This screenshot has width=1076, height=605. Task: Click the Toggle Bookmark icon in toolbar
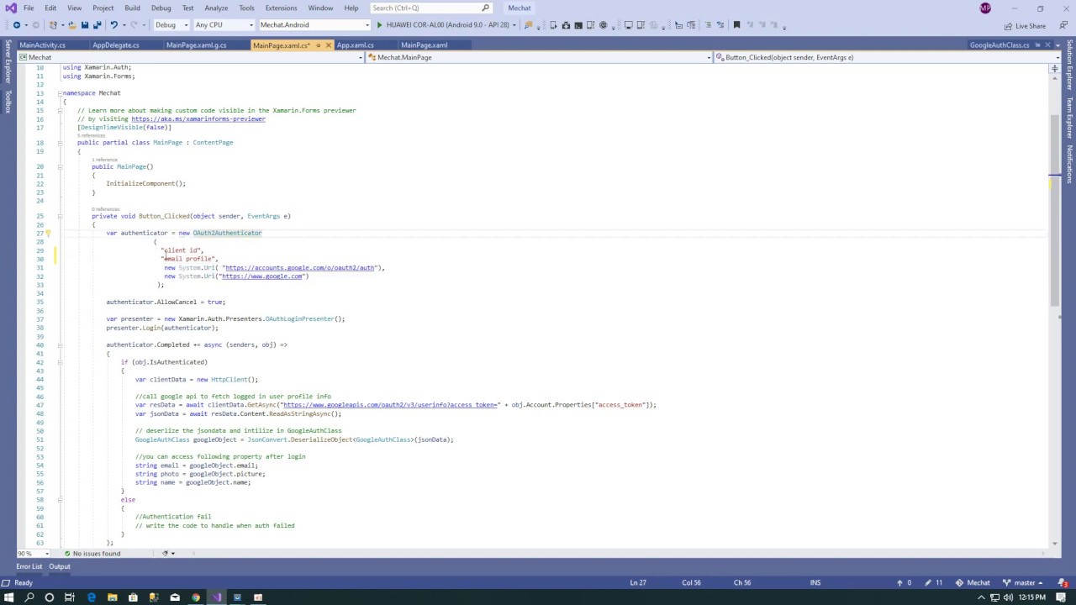tap(736, 25)
